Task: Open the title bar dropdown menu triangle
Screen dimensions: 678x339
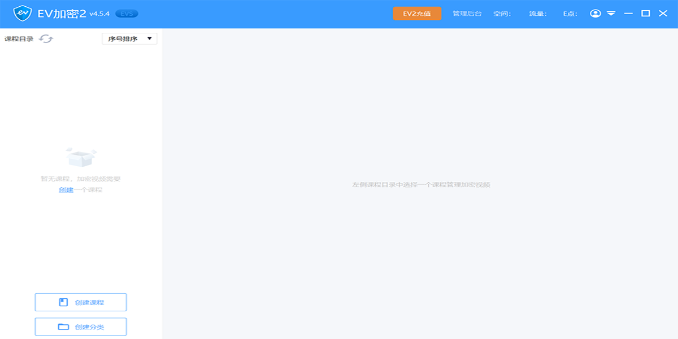Action: point(611,14)
